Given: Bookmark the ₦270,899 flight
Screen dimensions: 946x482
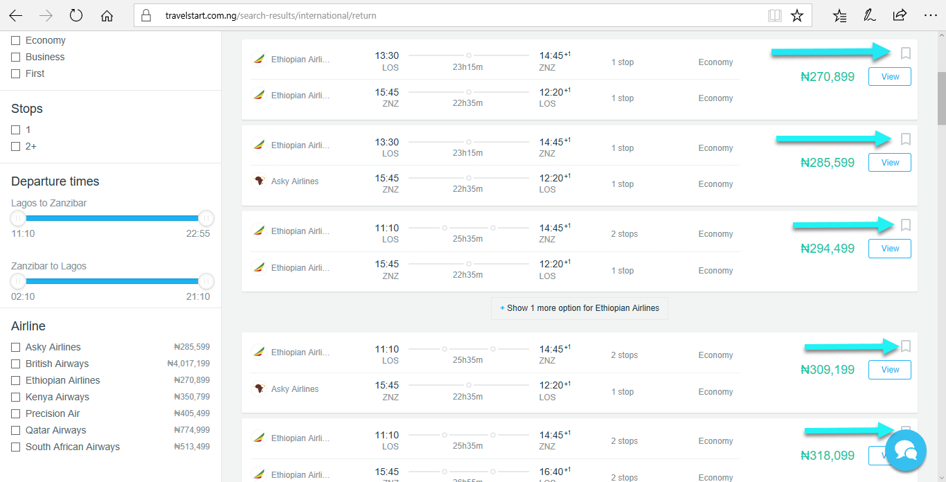Looking at the screenshot, I should [905, 53].
